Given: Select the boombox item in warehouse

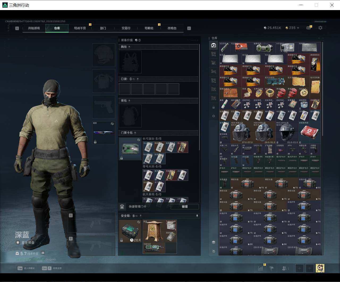Looking at the screenshot, I should (264, 47).
